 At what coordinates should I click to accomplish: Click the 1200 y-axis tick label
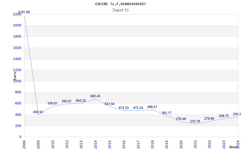point(17,70)
